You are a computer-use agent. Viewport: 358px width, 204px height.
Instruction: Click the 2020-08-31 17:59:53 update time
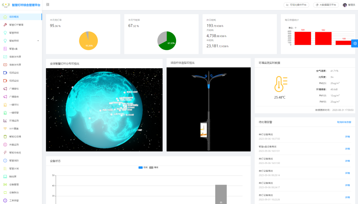tap(343, 110)
